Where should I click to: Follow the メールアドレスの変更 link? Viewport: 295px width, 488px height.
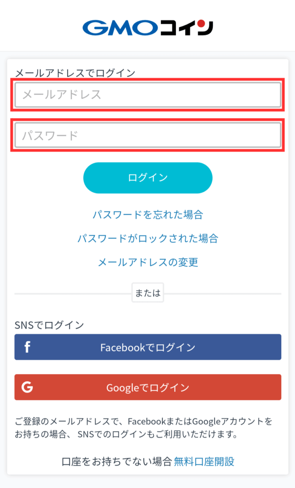[148, 262]
